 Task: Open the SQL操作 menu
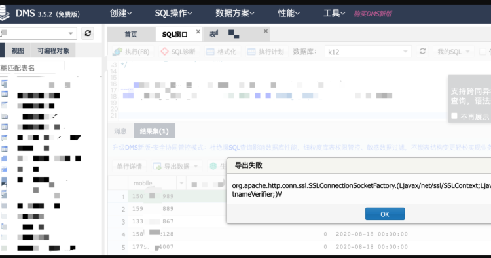tap(173, 13)
